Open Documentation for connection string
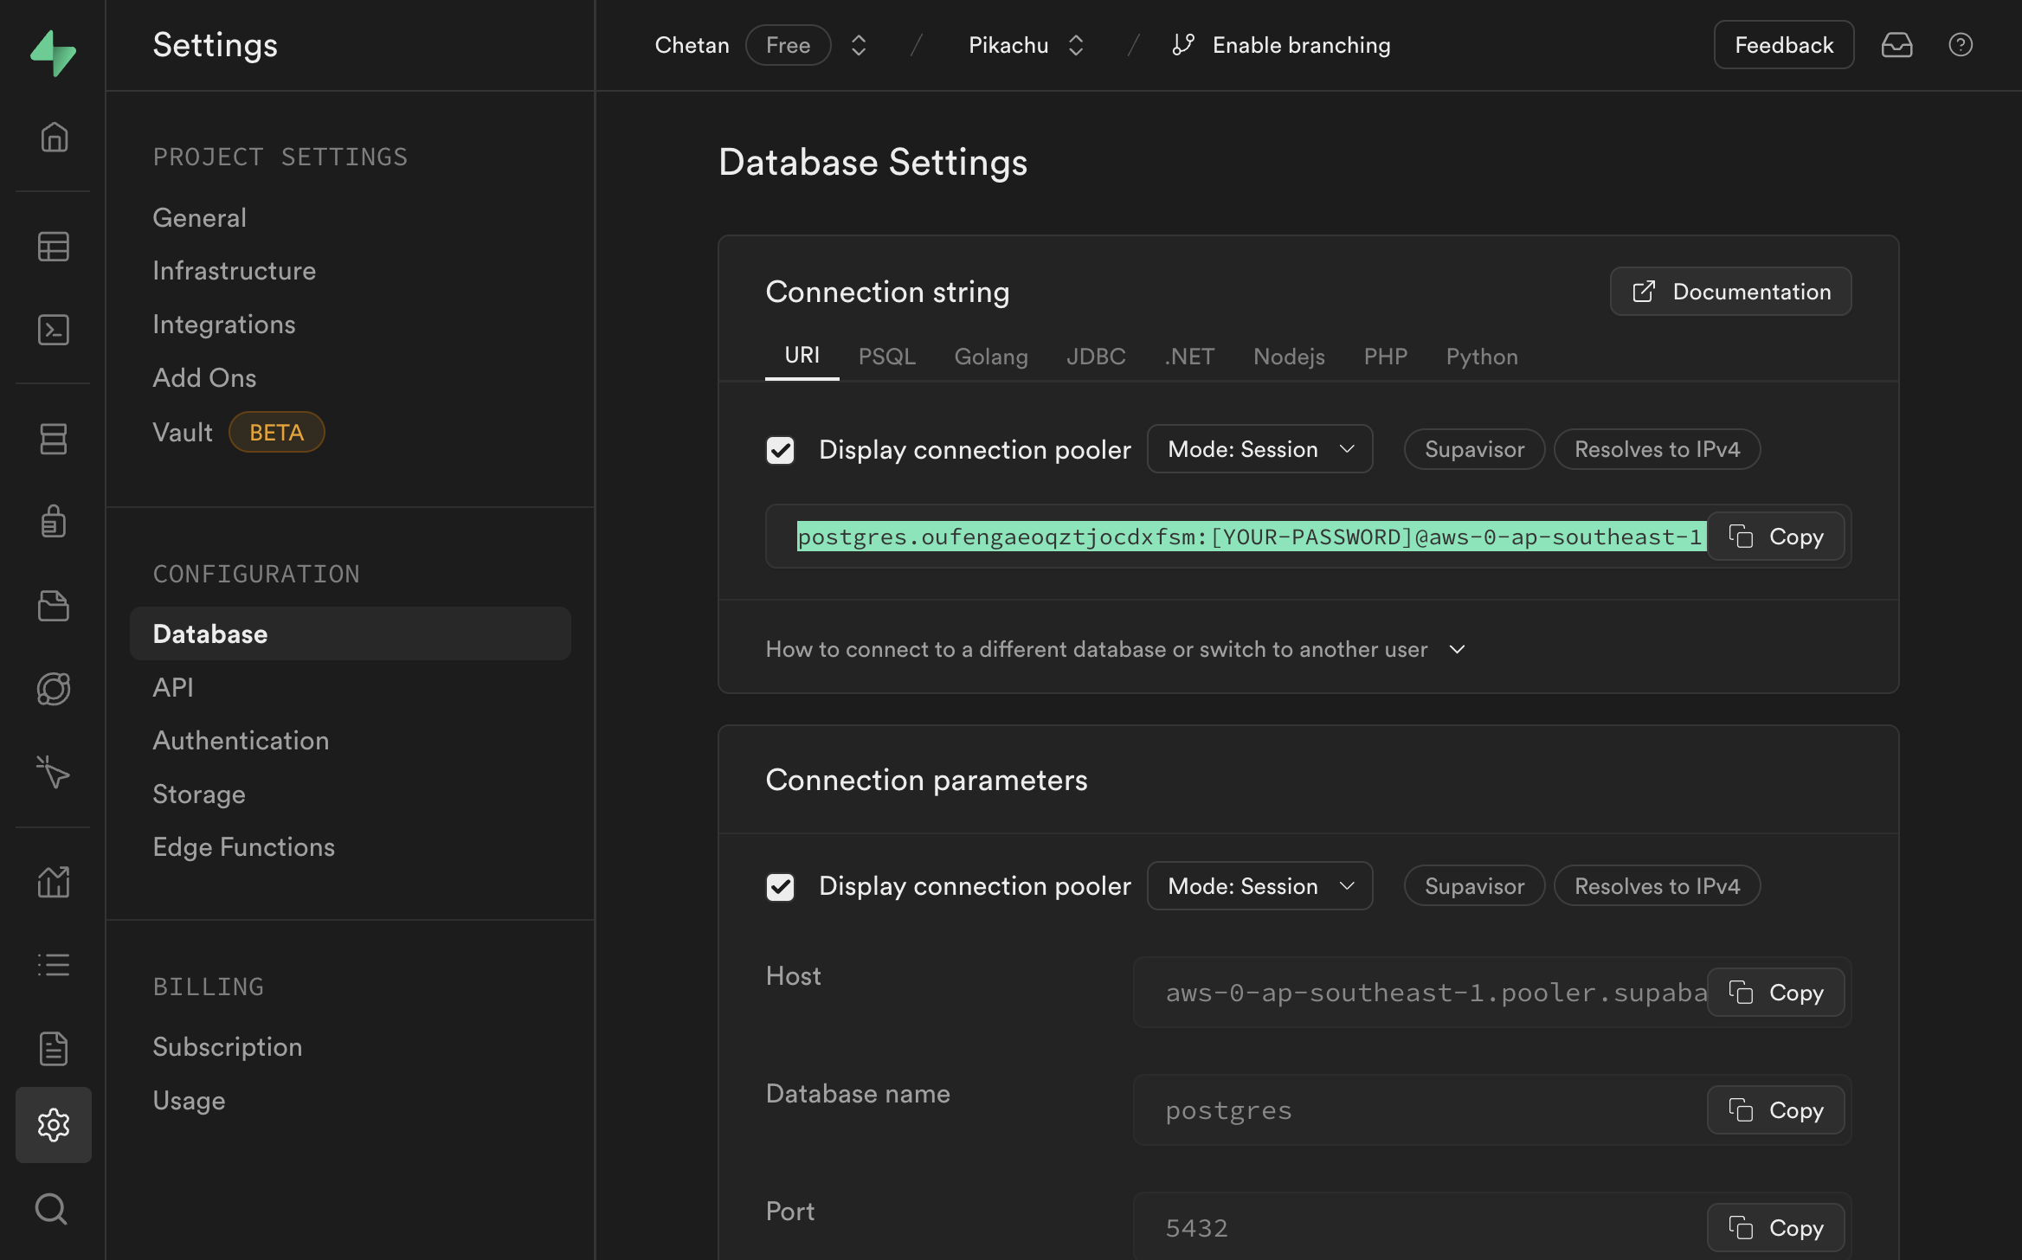The height and width of the screenshot is (1260, 2022). (1730, 290)
